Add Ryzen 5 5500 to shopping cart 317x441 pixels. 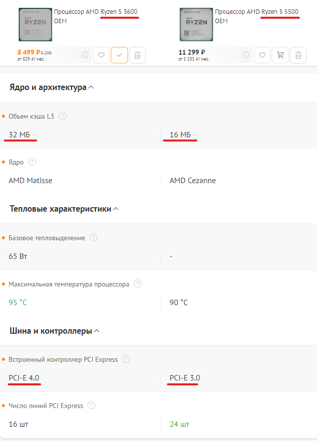280,55
